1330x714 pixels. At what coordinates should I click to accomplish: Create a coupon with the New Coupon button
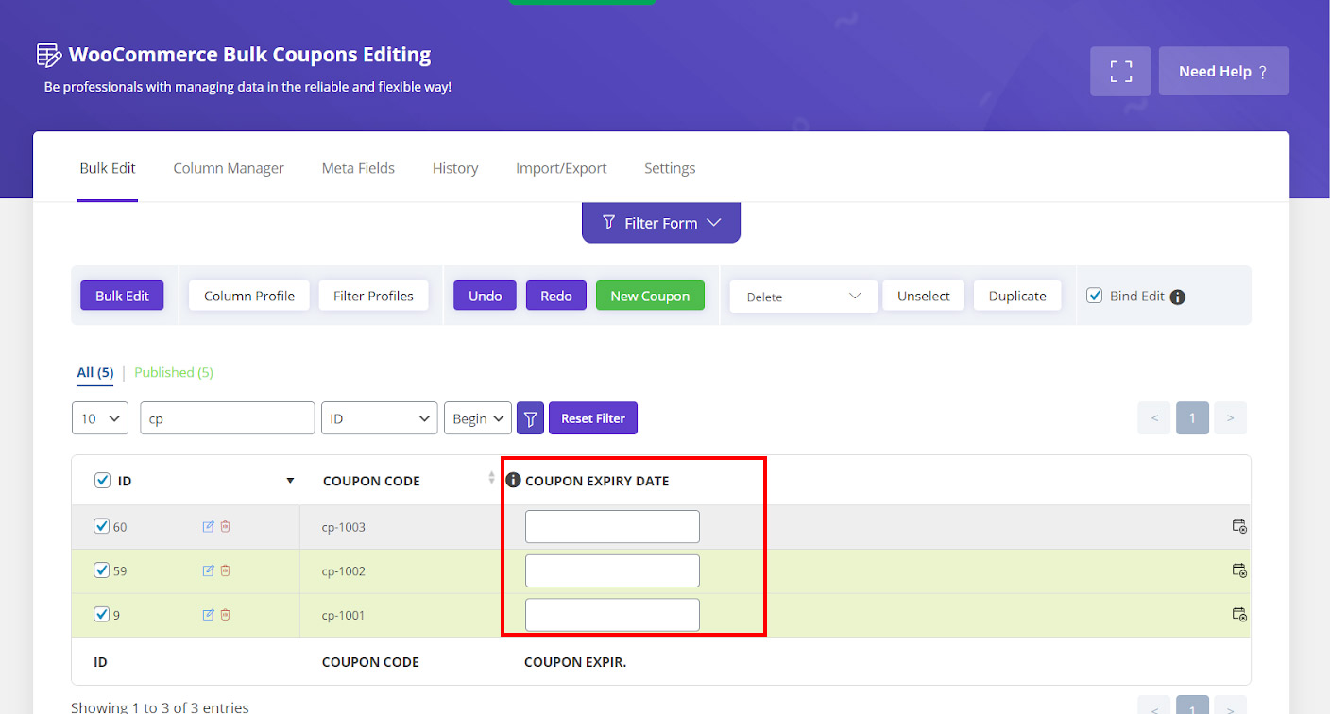point(650,296)
